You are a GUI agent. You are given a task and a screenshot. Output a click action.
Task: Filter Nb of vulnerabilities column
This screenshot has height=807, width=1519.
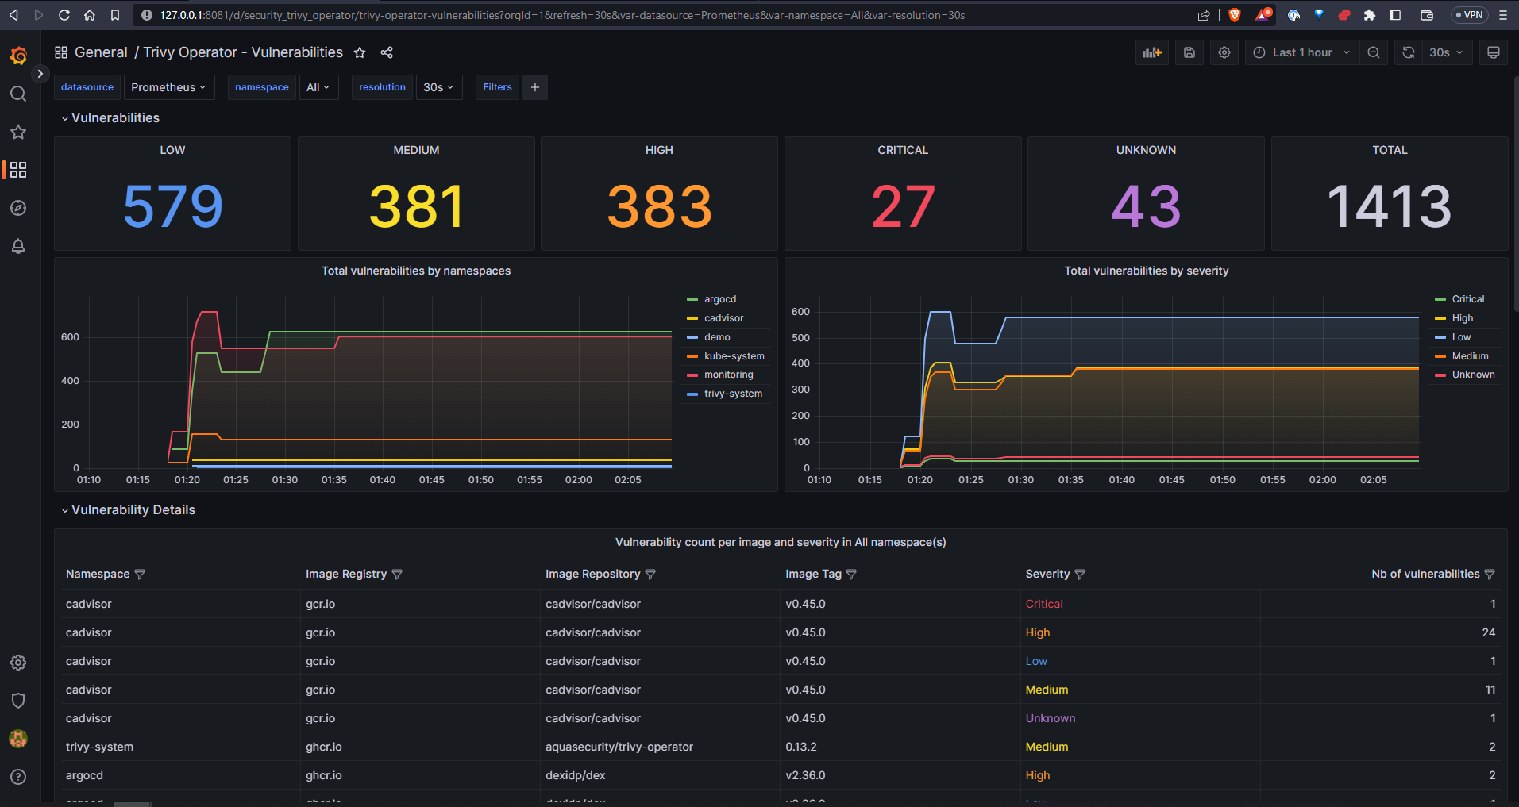click(1490, 574)
